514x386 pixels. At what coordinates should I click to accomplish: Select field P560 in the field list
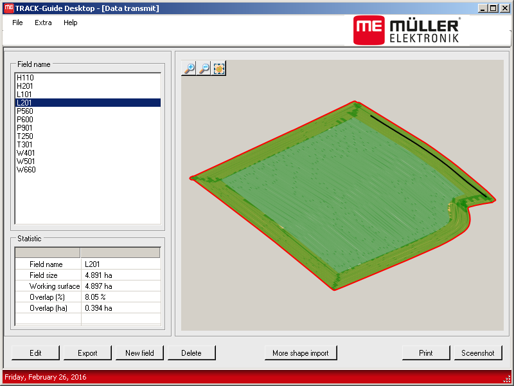click(x=26, y=111)
